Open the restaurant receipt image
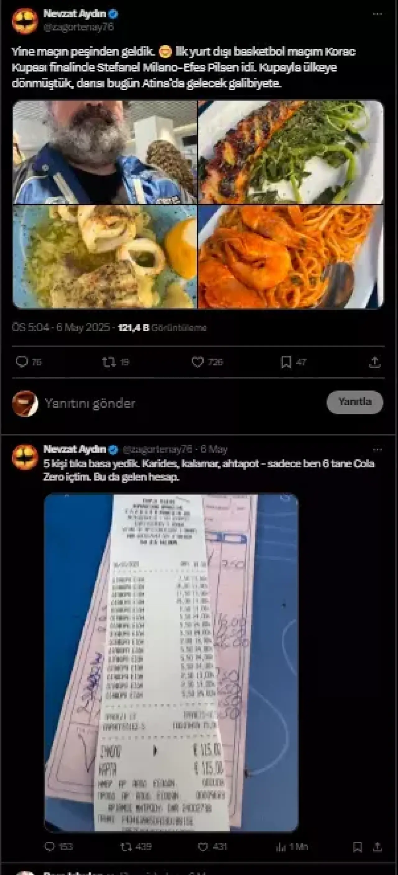Image resolution: width=398 pixels, height=875 pixels. click(171, 662)
